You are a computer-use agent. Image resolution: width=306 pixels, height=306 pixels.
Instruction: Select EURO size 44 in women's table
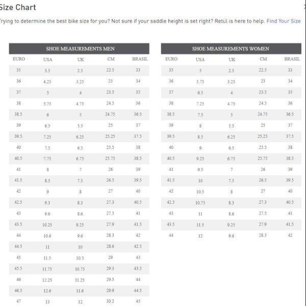(171, 235)
